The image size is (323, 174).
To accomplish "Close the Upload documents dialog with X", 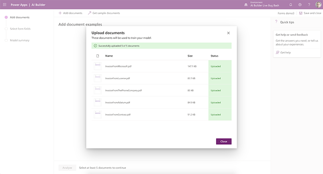I will pyautogui.click(x=229, y=33).
